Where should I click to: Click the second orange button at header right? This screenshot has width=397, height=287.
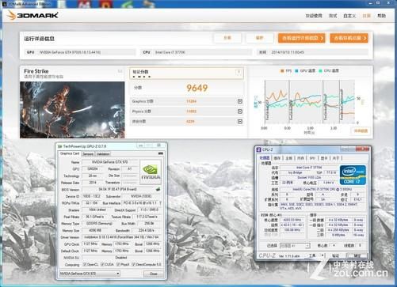click(349, 38)
